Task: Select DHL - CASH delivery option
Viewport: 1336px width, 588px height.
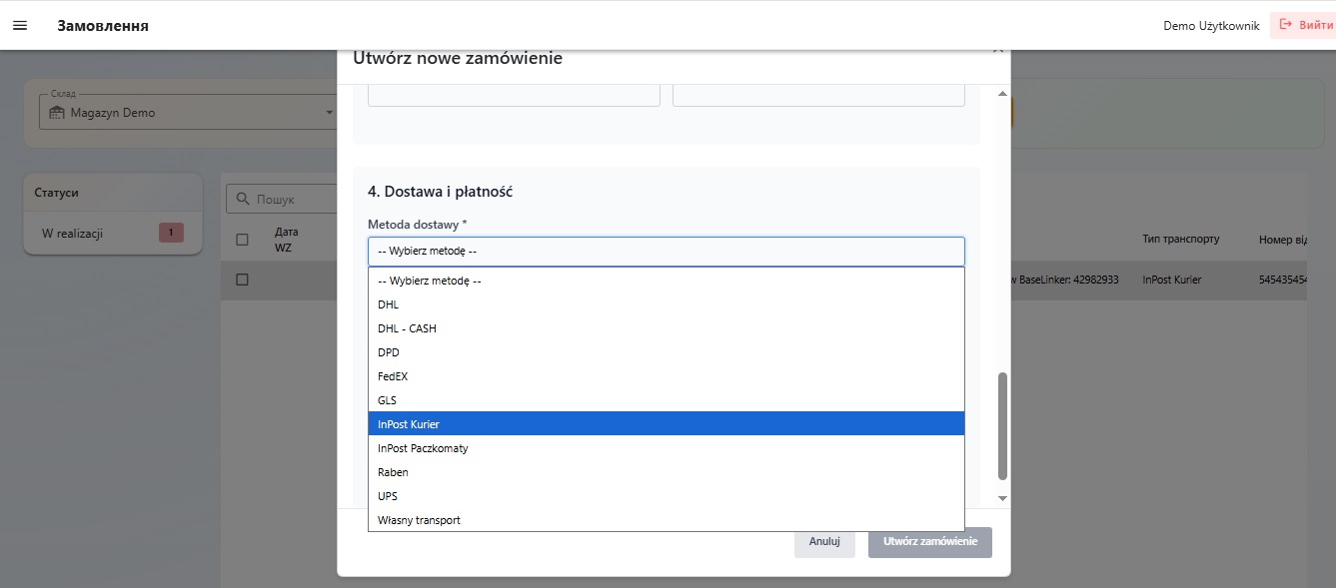Action: click(667, 328)
